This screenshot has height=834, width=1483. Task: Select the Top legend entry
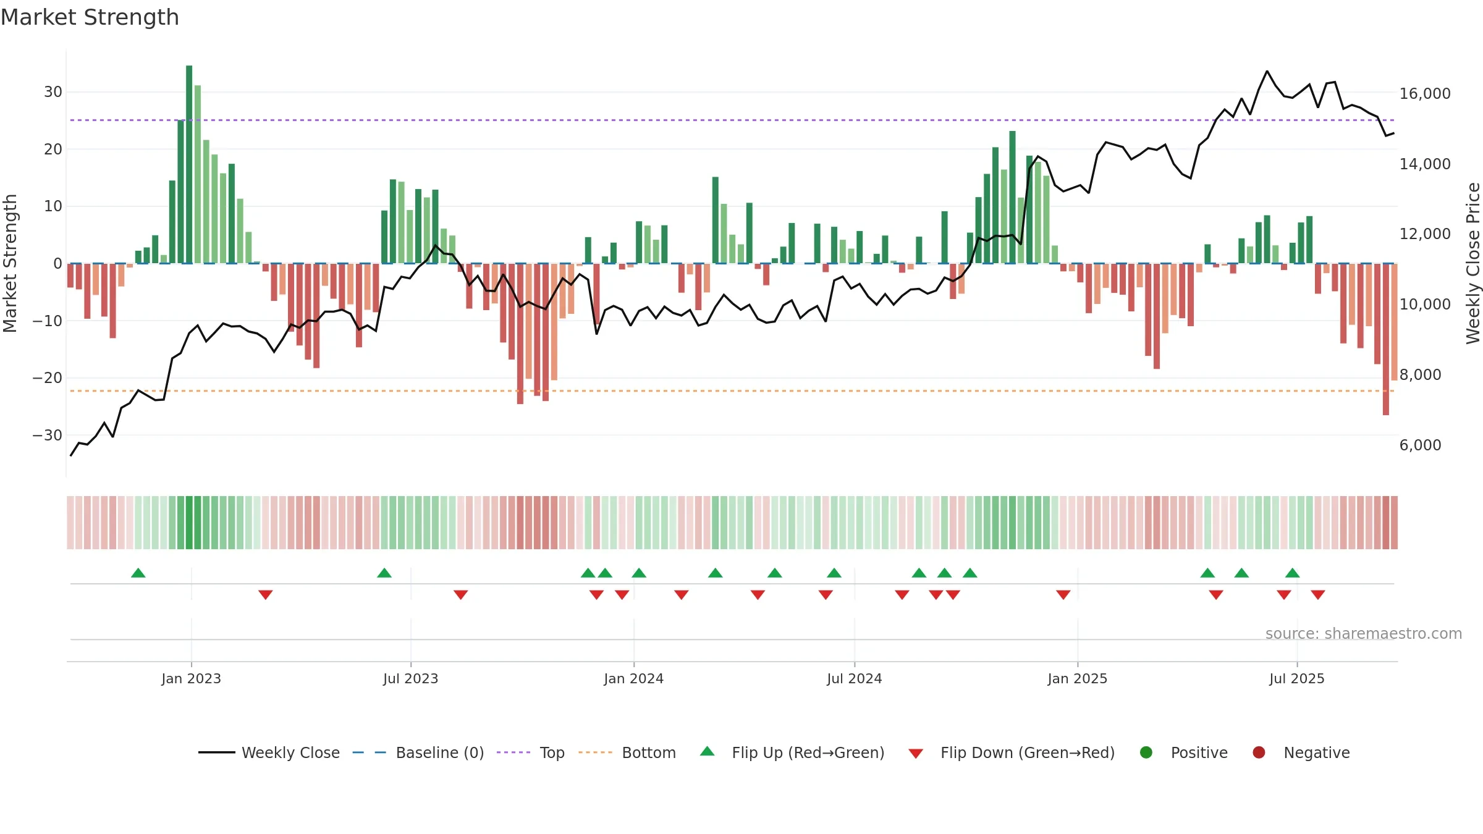click(530, 752)
